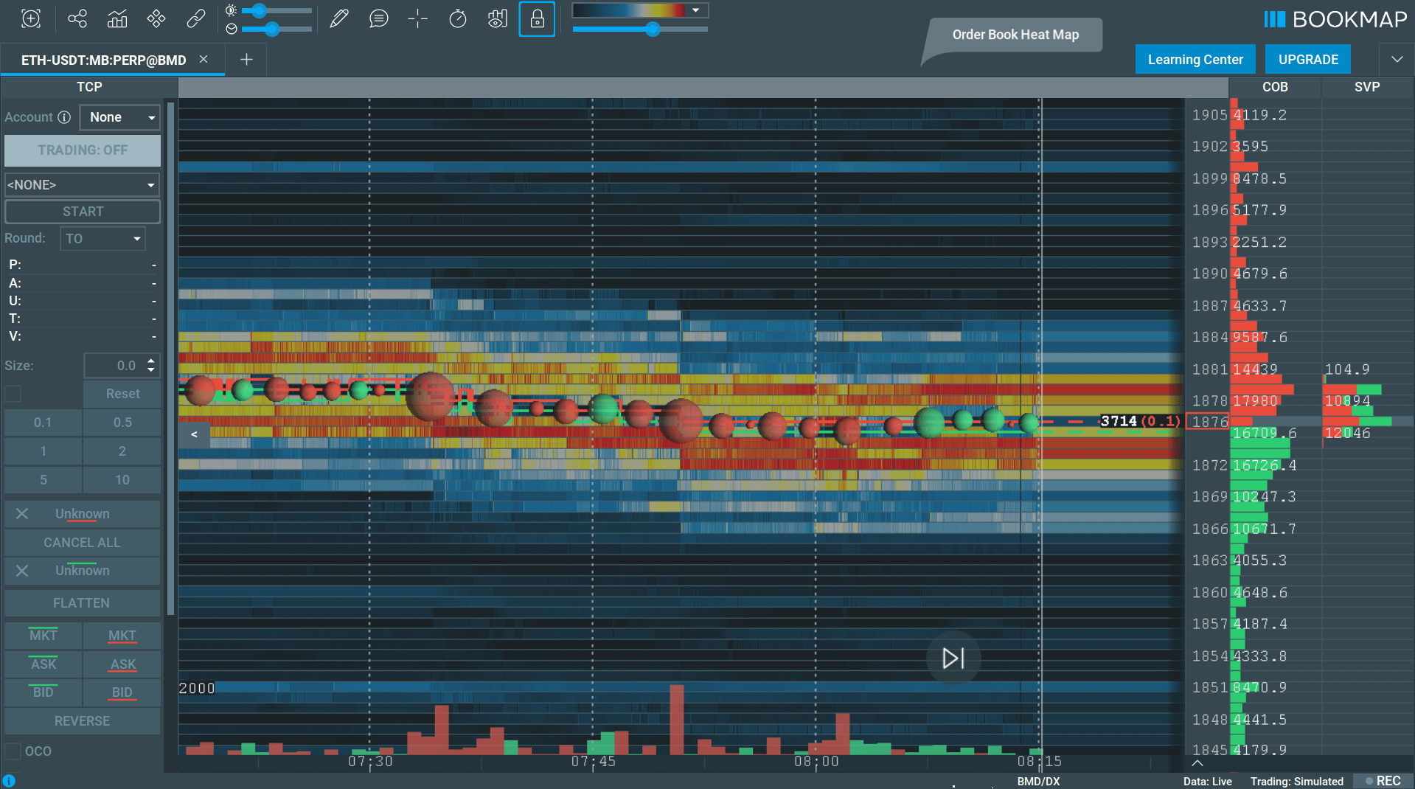
Task: Select the COB column header
Action: [1275, 87]
